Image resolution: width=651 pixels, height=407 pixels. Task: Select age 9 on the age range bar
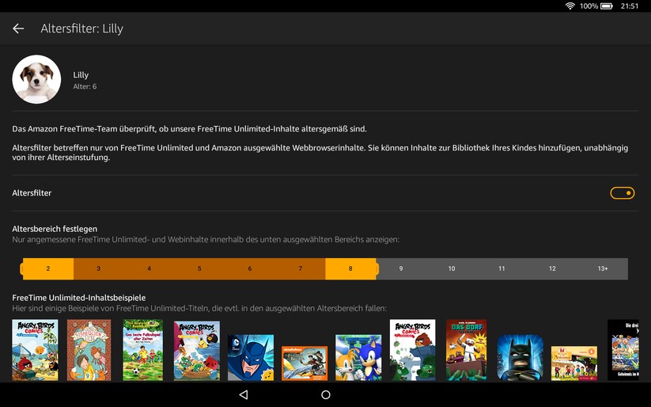(401, 269)
